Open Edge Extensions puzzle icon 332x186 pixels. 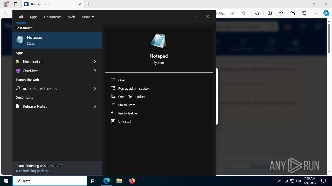tap(257, 13)
